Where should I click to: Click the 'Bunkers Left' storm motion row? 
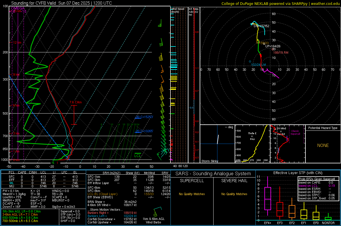click(112, 216)
